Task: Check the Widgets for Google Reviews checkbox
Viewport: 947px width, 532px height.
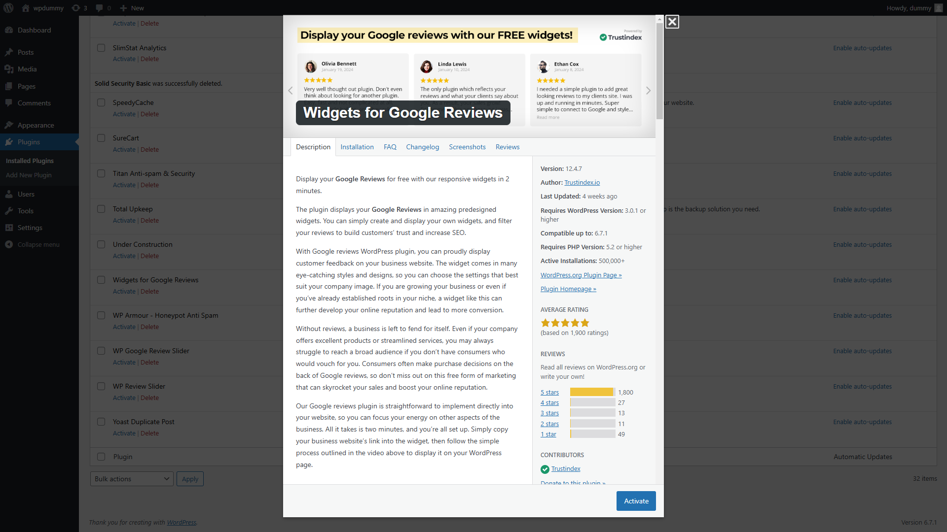Action: [x=101, y=280]
